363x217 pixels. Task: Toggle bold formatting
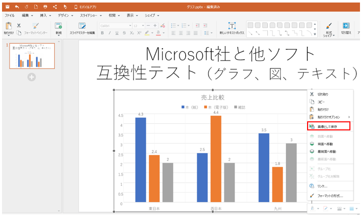102,33
